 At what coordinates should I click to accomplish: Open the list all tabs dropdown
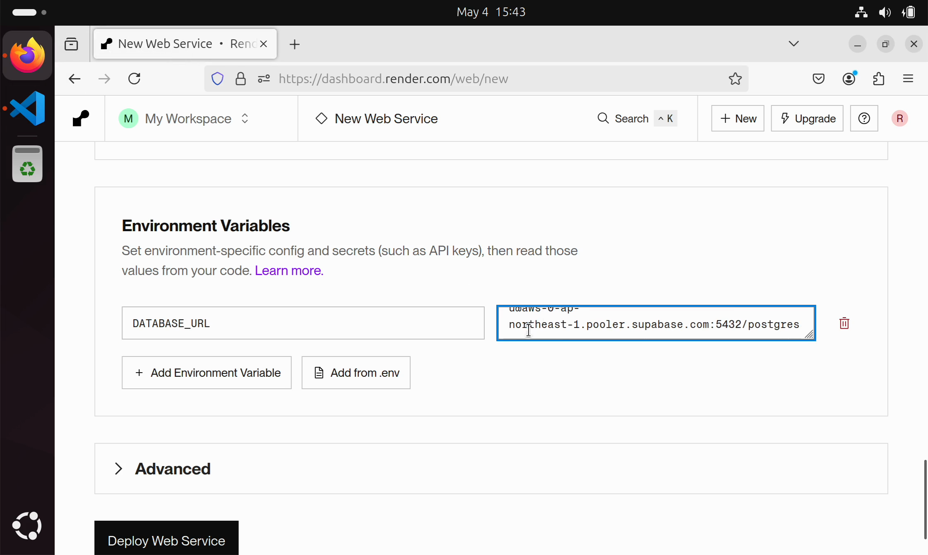point(793,44)
